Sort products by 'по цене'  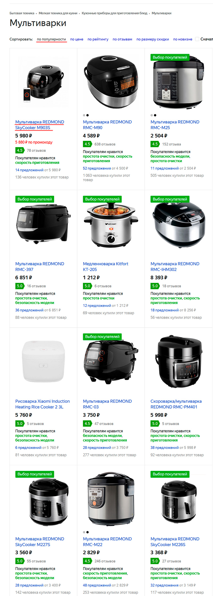click(77, 39)
